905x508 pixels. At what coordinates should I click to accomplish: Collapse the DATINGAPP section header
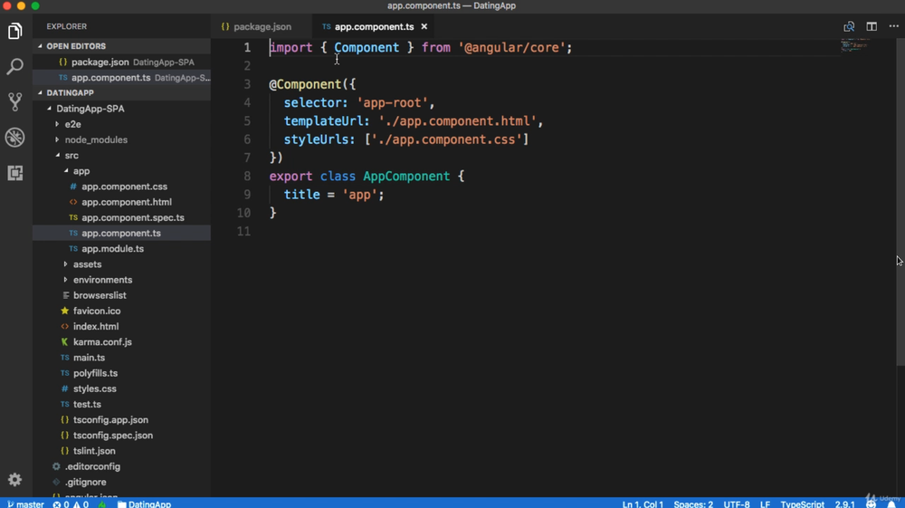click(x=70, y=93)
